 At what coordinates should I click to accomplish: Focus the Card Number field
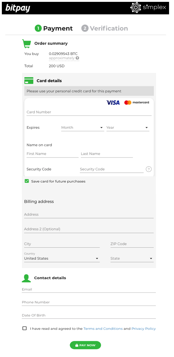89,112
